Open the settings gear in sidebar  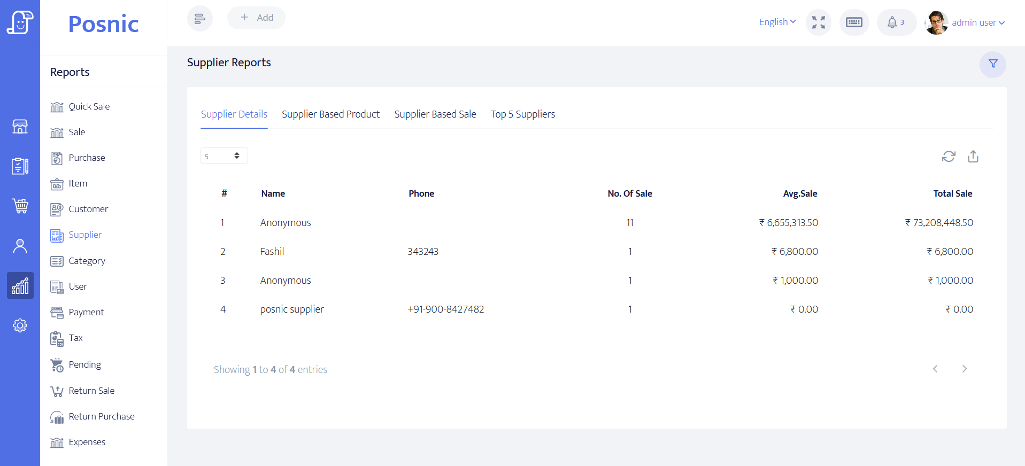pos(20,325)
